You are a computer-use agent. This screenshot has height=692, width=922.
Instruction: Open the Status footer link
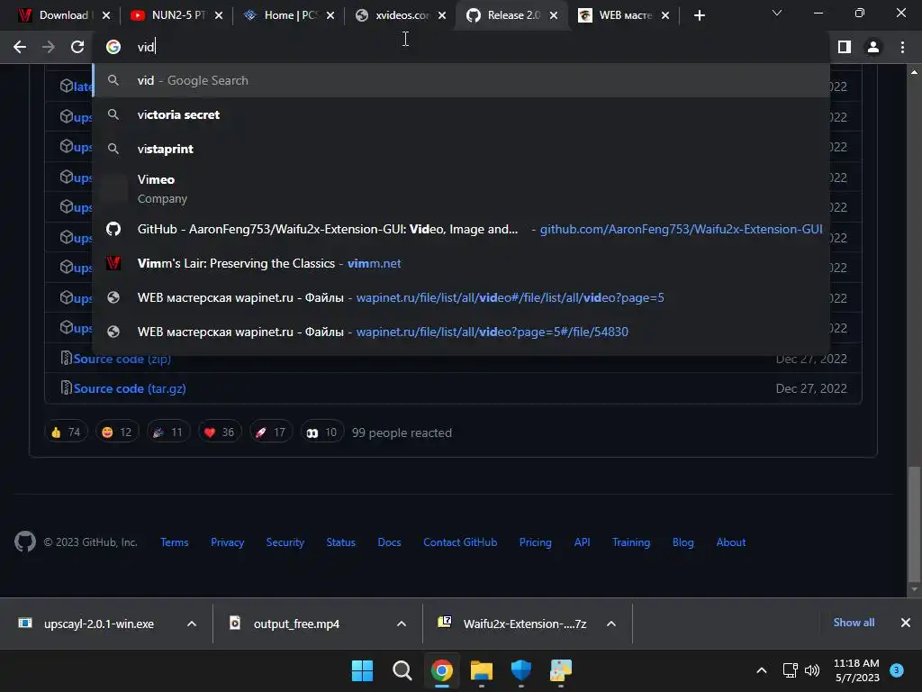(341, 542)
